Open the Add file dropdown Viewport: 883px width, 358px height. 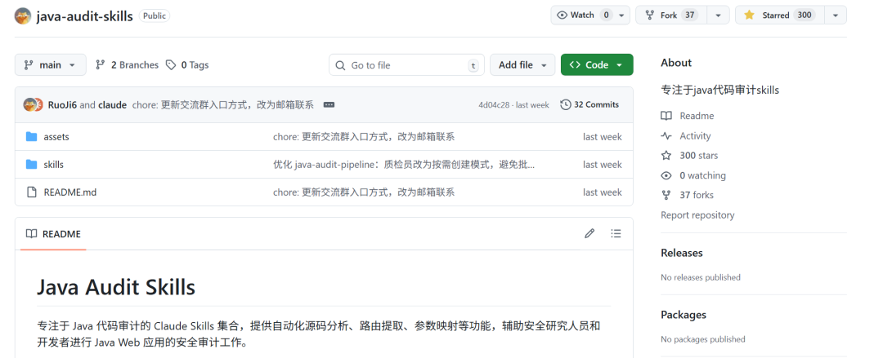point(522,64)
